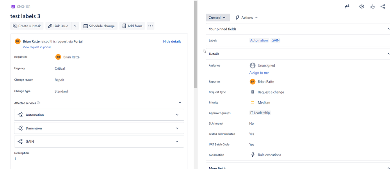Vote with the thumbs up icon

[372, 7]
